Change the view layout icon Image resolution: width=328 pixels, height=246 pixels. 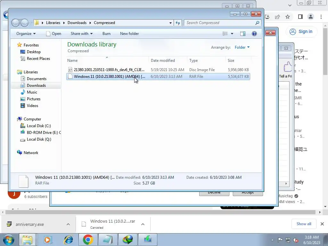tap(225, 34)
